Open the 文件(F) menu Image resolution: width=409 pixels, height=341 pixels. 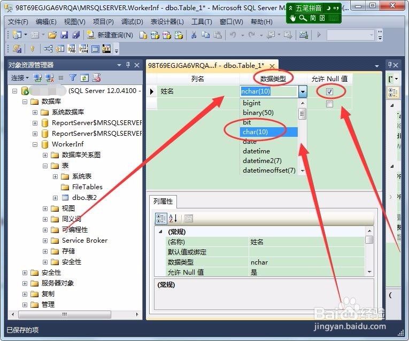coord(18,22)
